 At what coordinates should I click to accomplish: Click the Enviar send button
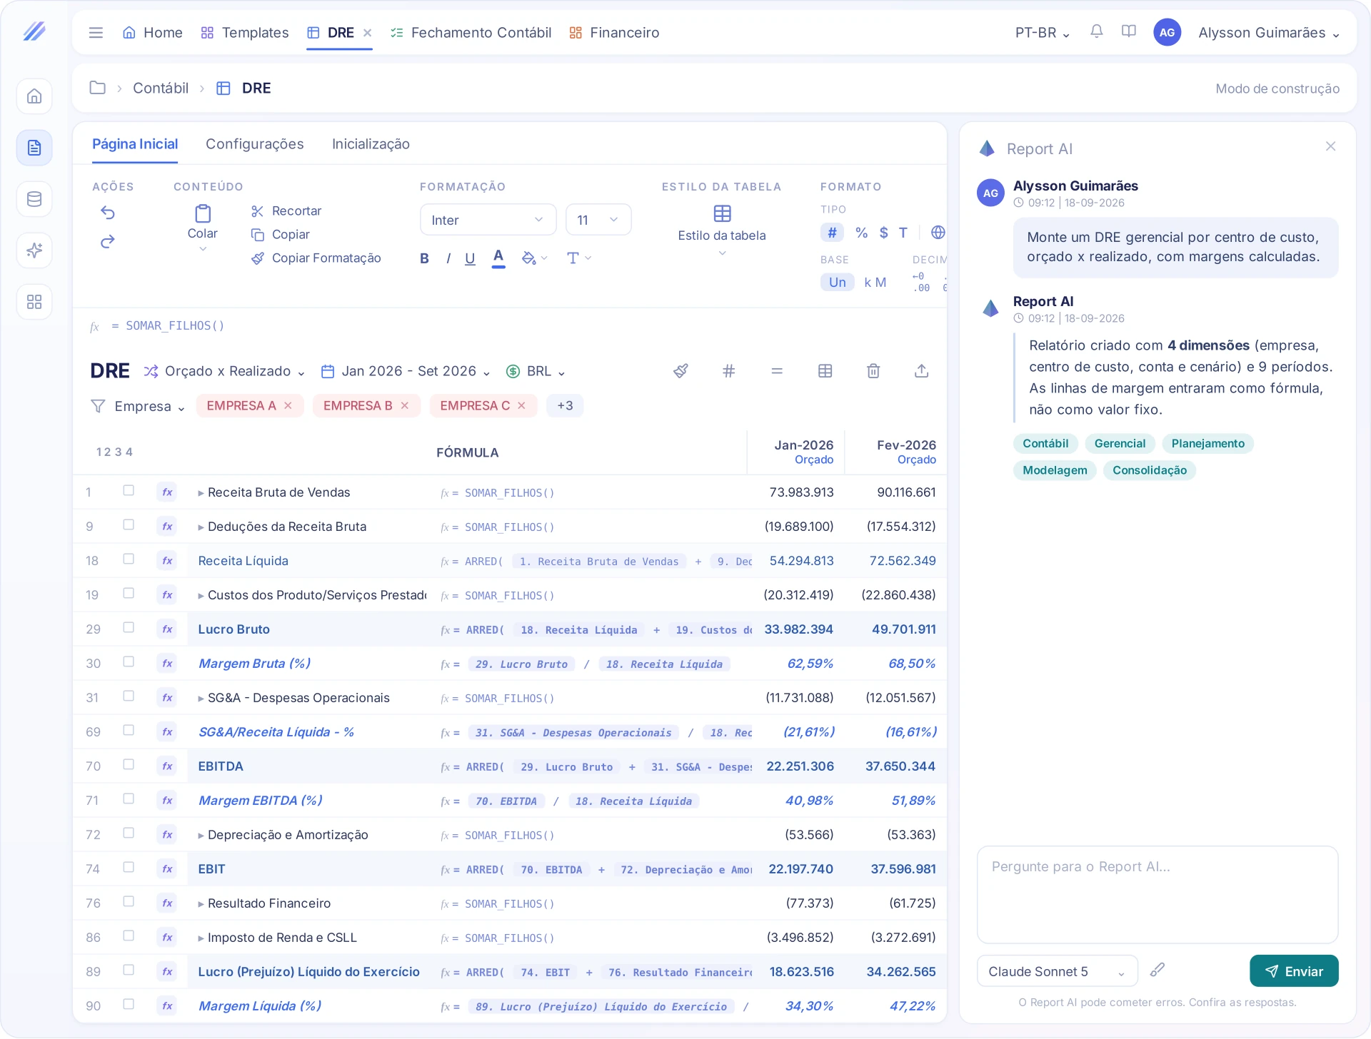coord(1294,972)
